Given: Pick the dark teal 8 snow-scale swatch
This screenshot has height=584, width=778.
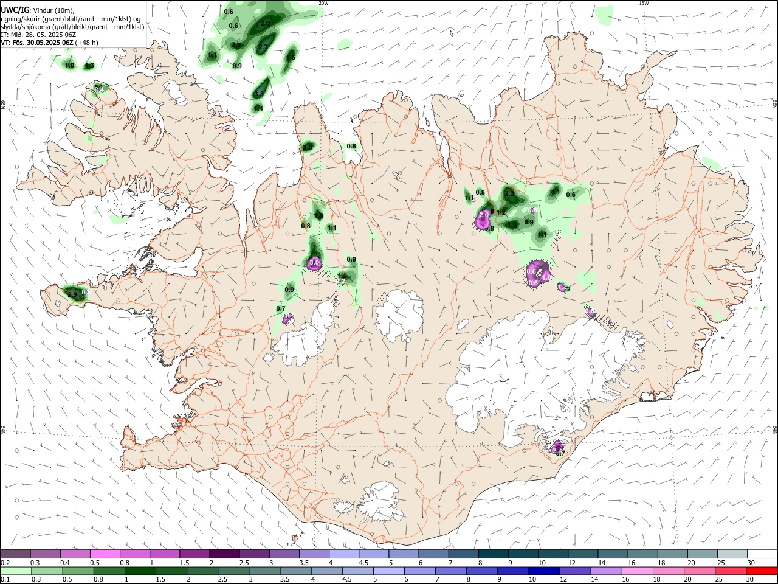Looking at the screenshot, I should (x=494, y=554).
